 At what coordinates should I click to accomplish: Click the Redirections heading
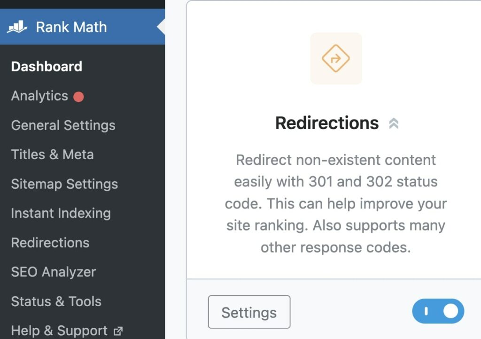[x=327, y=123]
